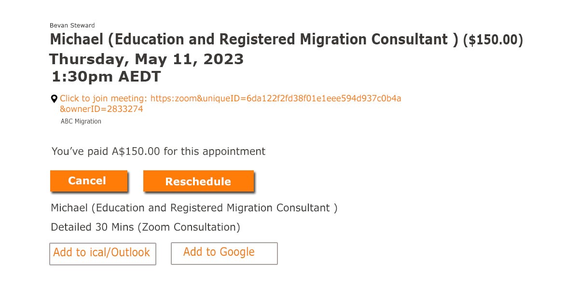Select the Thursday, May 11, 2023 date
Viewport: 579px width, 303px height.
coord(146,59)
